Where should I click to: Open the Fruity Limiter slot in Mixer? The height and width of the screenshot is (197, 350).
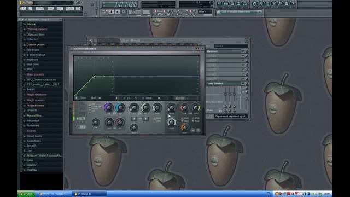[223, 83]
